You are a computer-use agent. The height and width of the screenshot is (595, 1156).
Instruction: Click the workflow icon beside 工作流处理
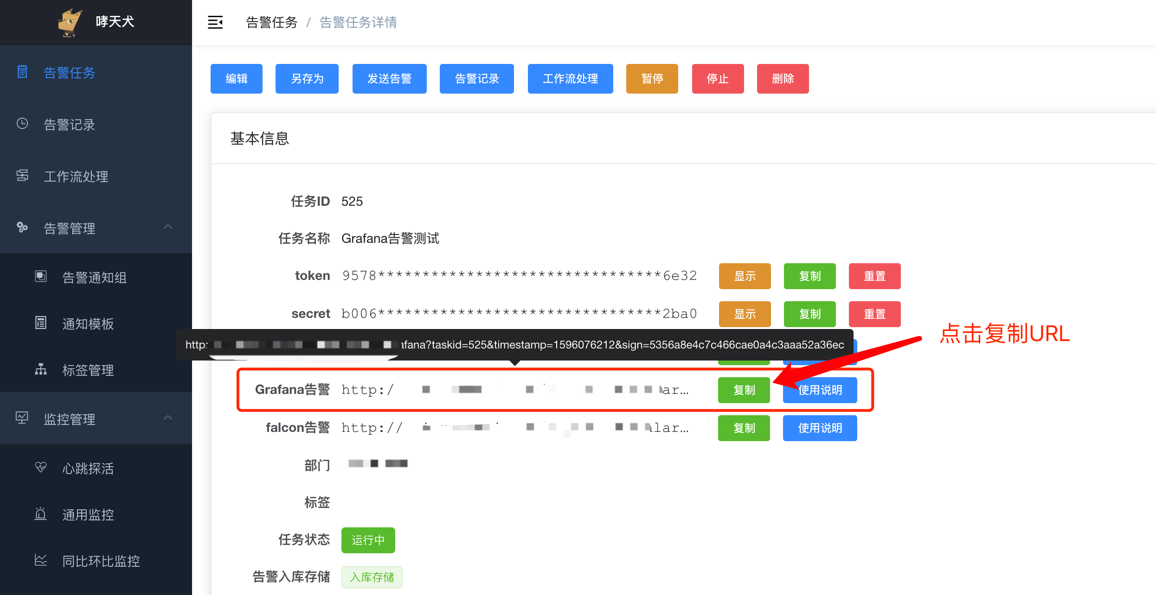pos(22,176)
